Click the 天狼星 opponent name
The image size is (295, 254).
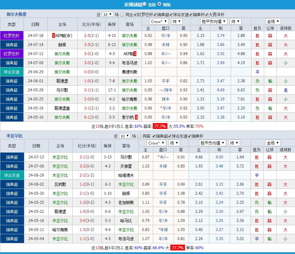[x=126, y=166]
